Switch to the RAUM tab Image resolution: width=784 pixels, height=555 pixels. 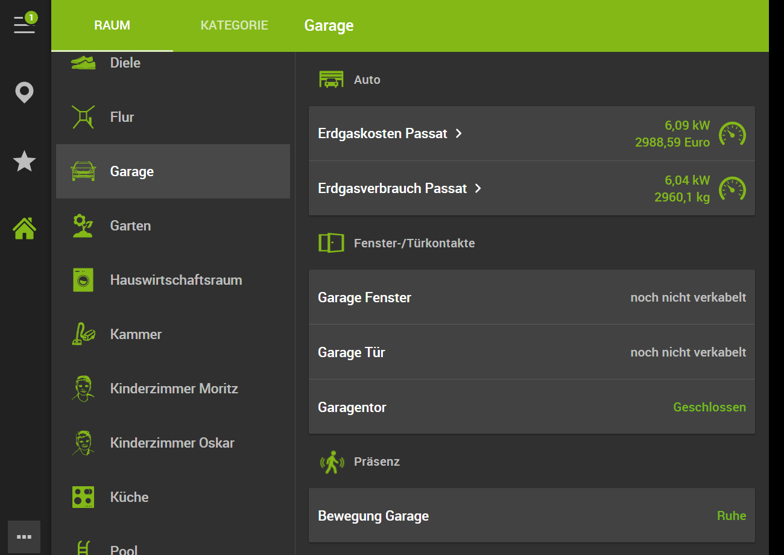click(112, 25)
